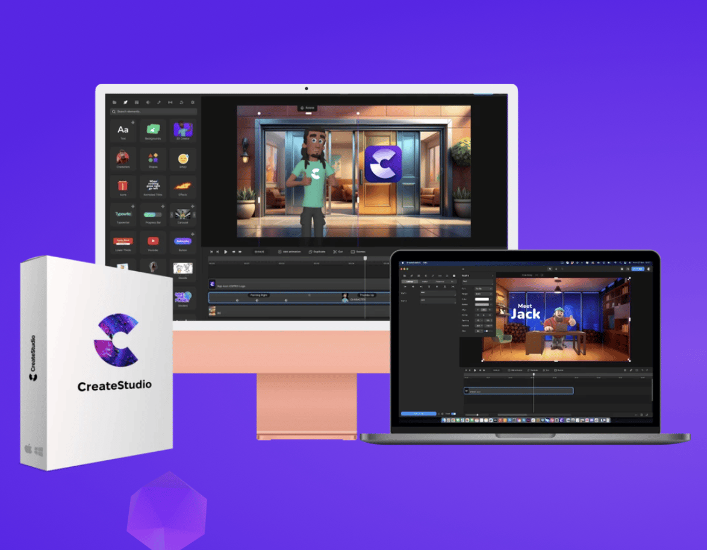Select the first tab in laptop left panel
Screen dimensions: 707x550
[x=410, y=281]
